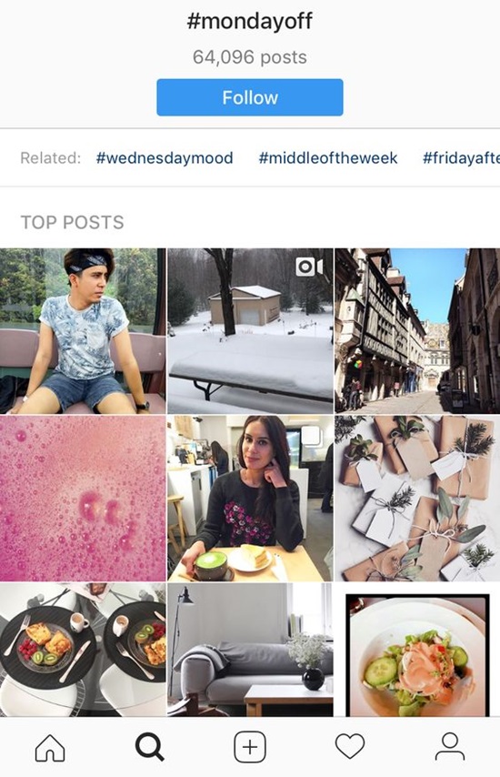Open the gray sofa interior post
Screen dimensions: 500x777
click(x=250, y=650)
